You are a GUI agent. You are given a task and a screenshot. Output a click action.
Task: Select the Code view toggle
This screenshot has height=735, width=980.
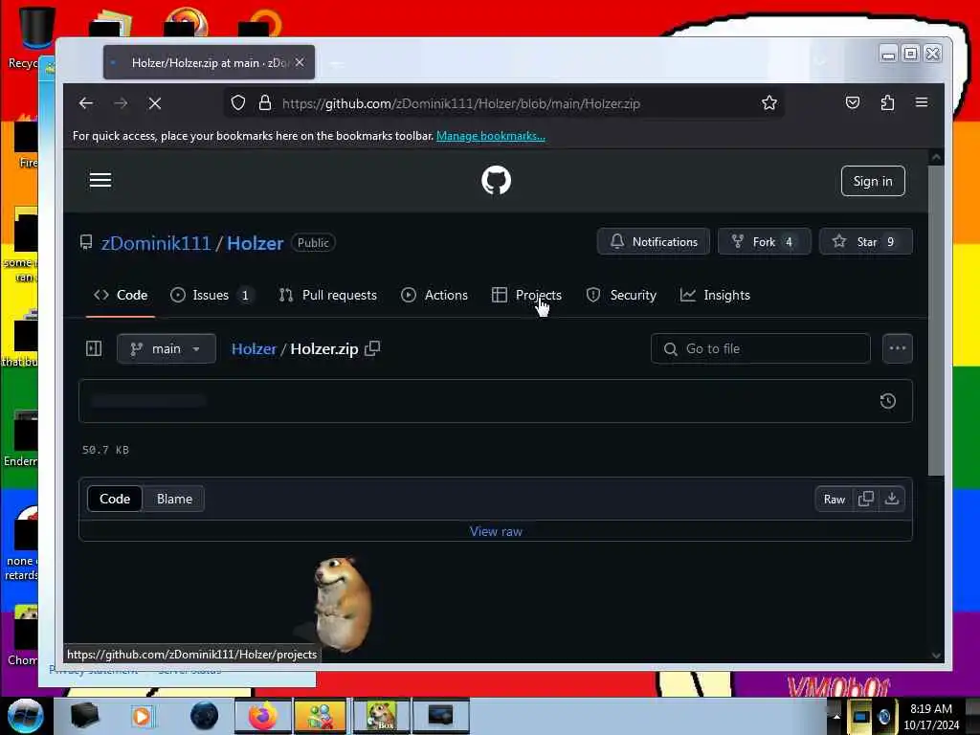(115, 500)
